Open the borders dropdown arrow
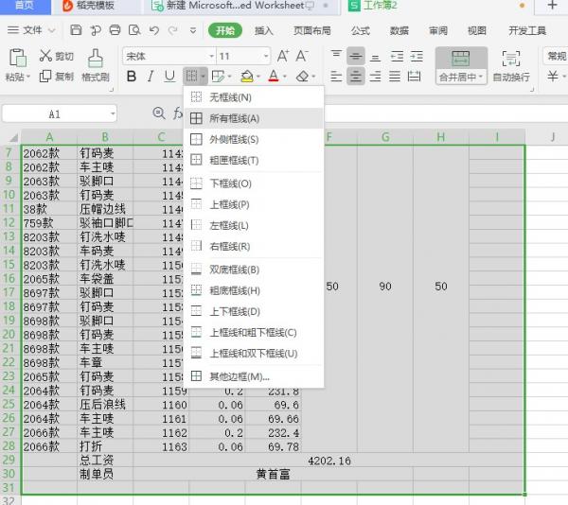Image resolution: width=568 pixels, height=505 pixels. 204,77
